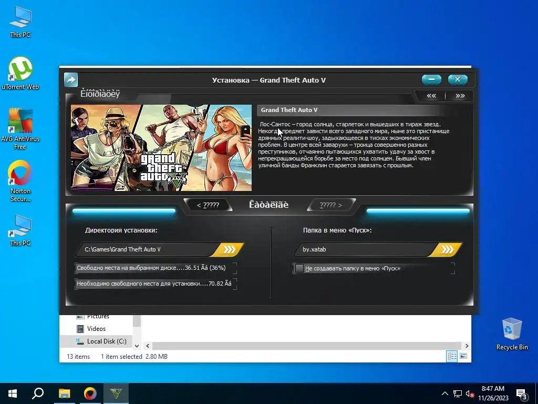Click the 'Grand Theft Auto V' description heading
Viewport: 538px width, 404px height.
289,110
